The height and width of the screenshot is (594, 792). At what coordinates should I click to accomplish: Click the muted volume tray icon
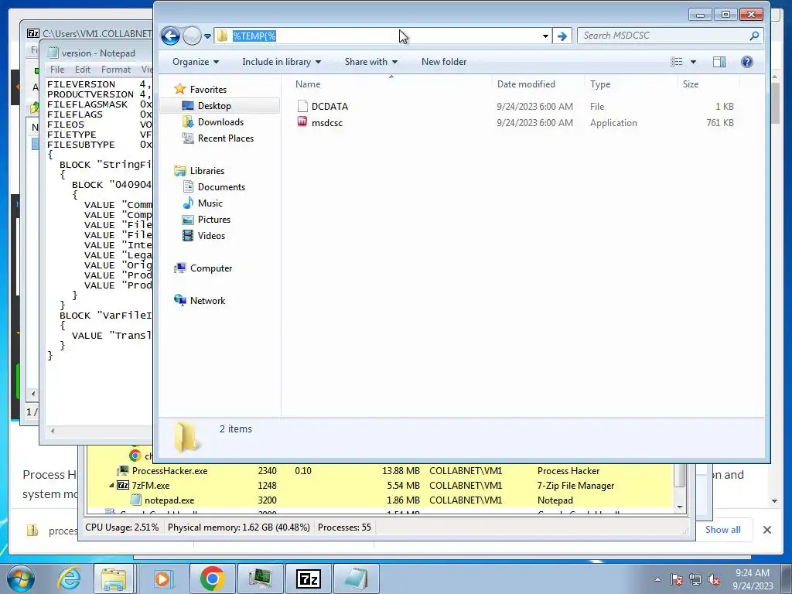714,579
